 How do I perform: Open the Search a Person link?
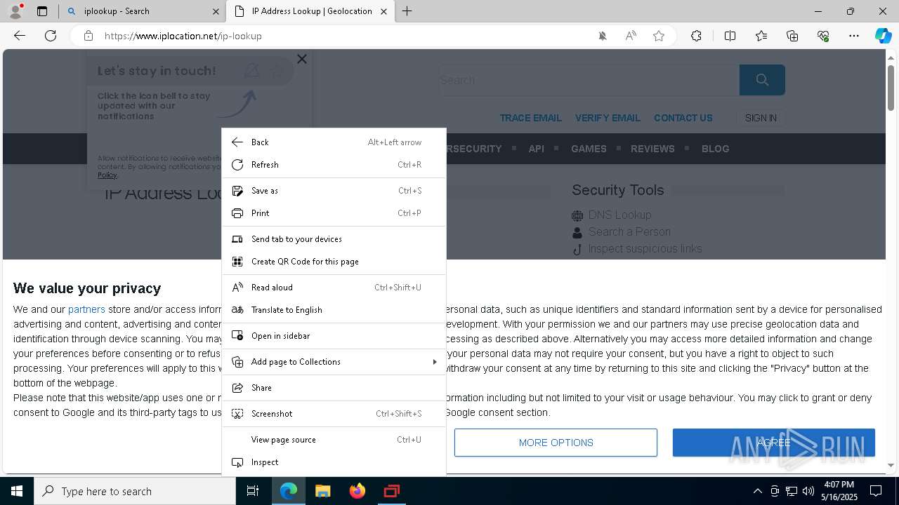tap(629, 231)
